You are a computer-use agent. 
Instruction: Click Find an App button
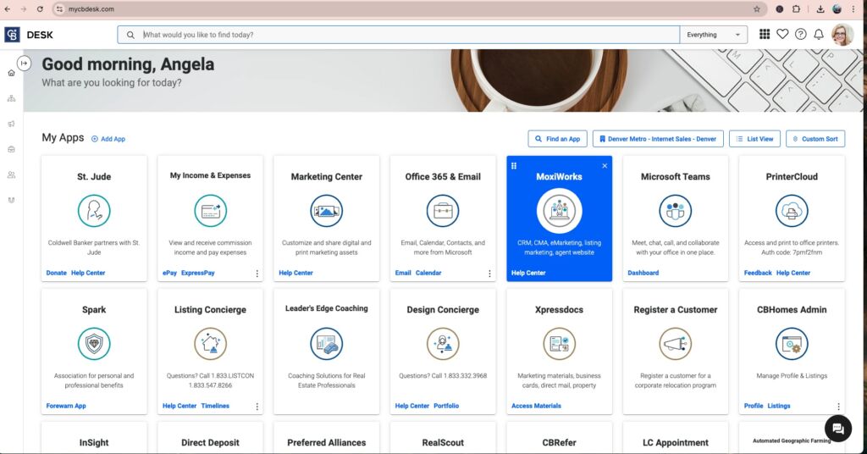557,139
